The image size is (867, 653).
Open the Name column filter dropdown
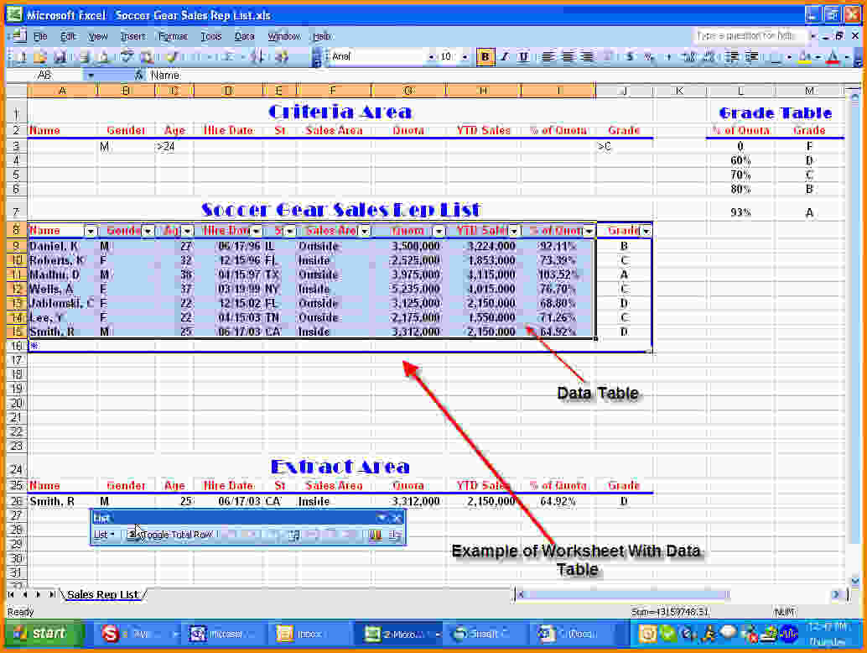tap(91, 231)
